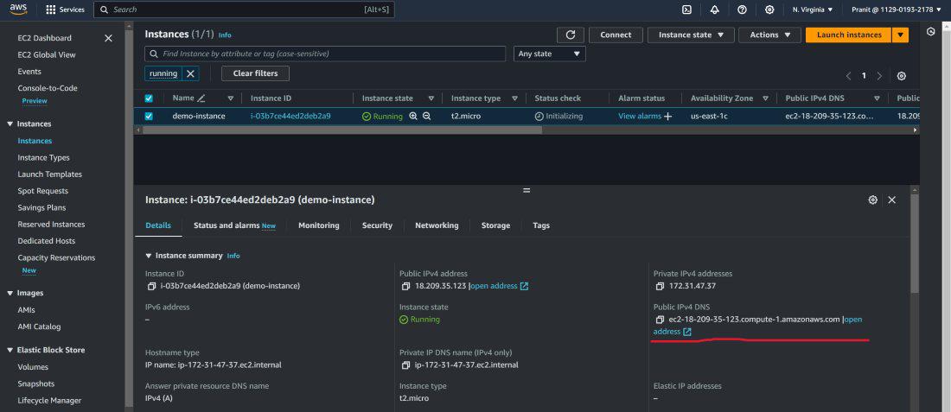Refresh the instances list
This screenshot has height=412, width=951.
570,35
